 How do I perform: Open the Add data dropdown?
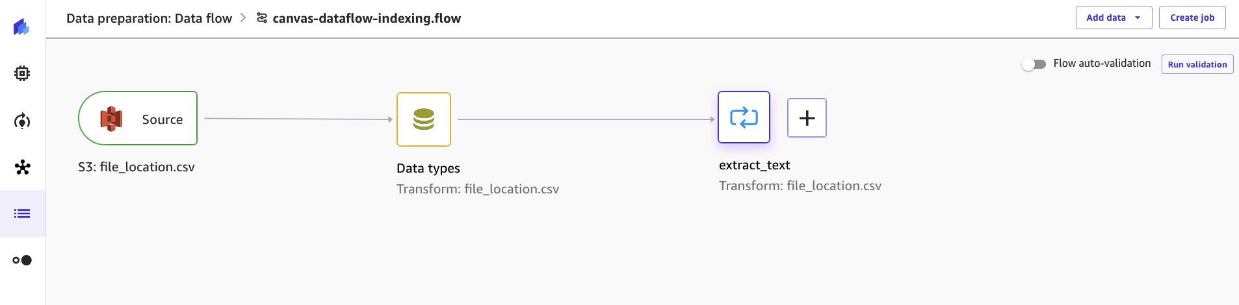click(x=1114, y=18)
